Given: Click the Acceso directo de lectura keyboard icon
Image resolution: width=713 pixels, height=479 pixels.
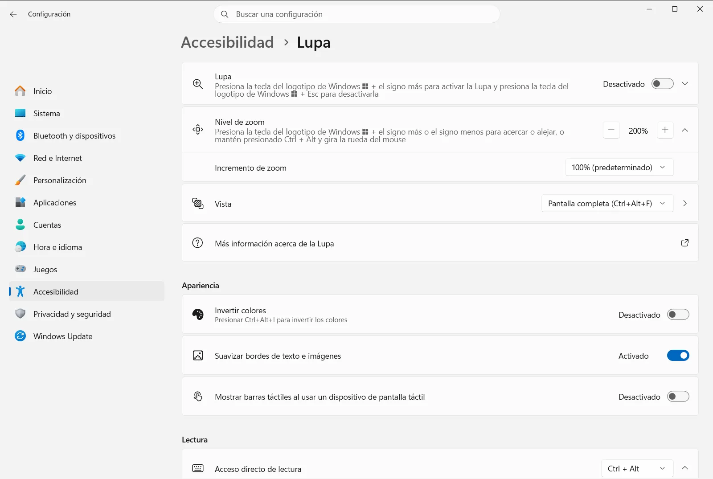Looking at the screenshot, I should click(x=198, y=468).
